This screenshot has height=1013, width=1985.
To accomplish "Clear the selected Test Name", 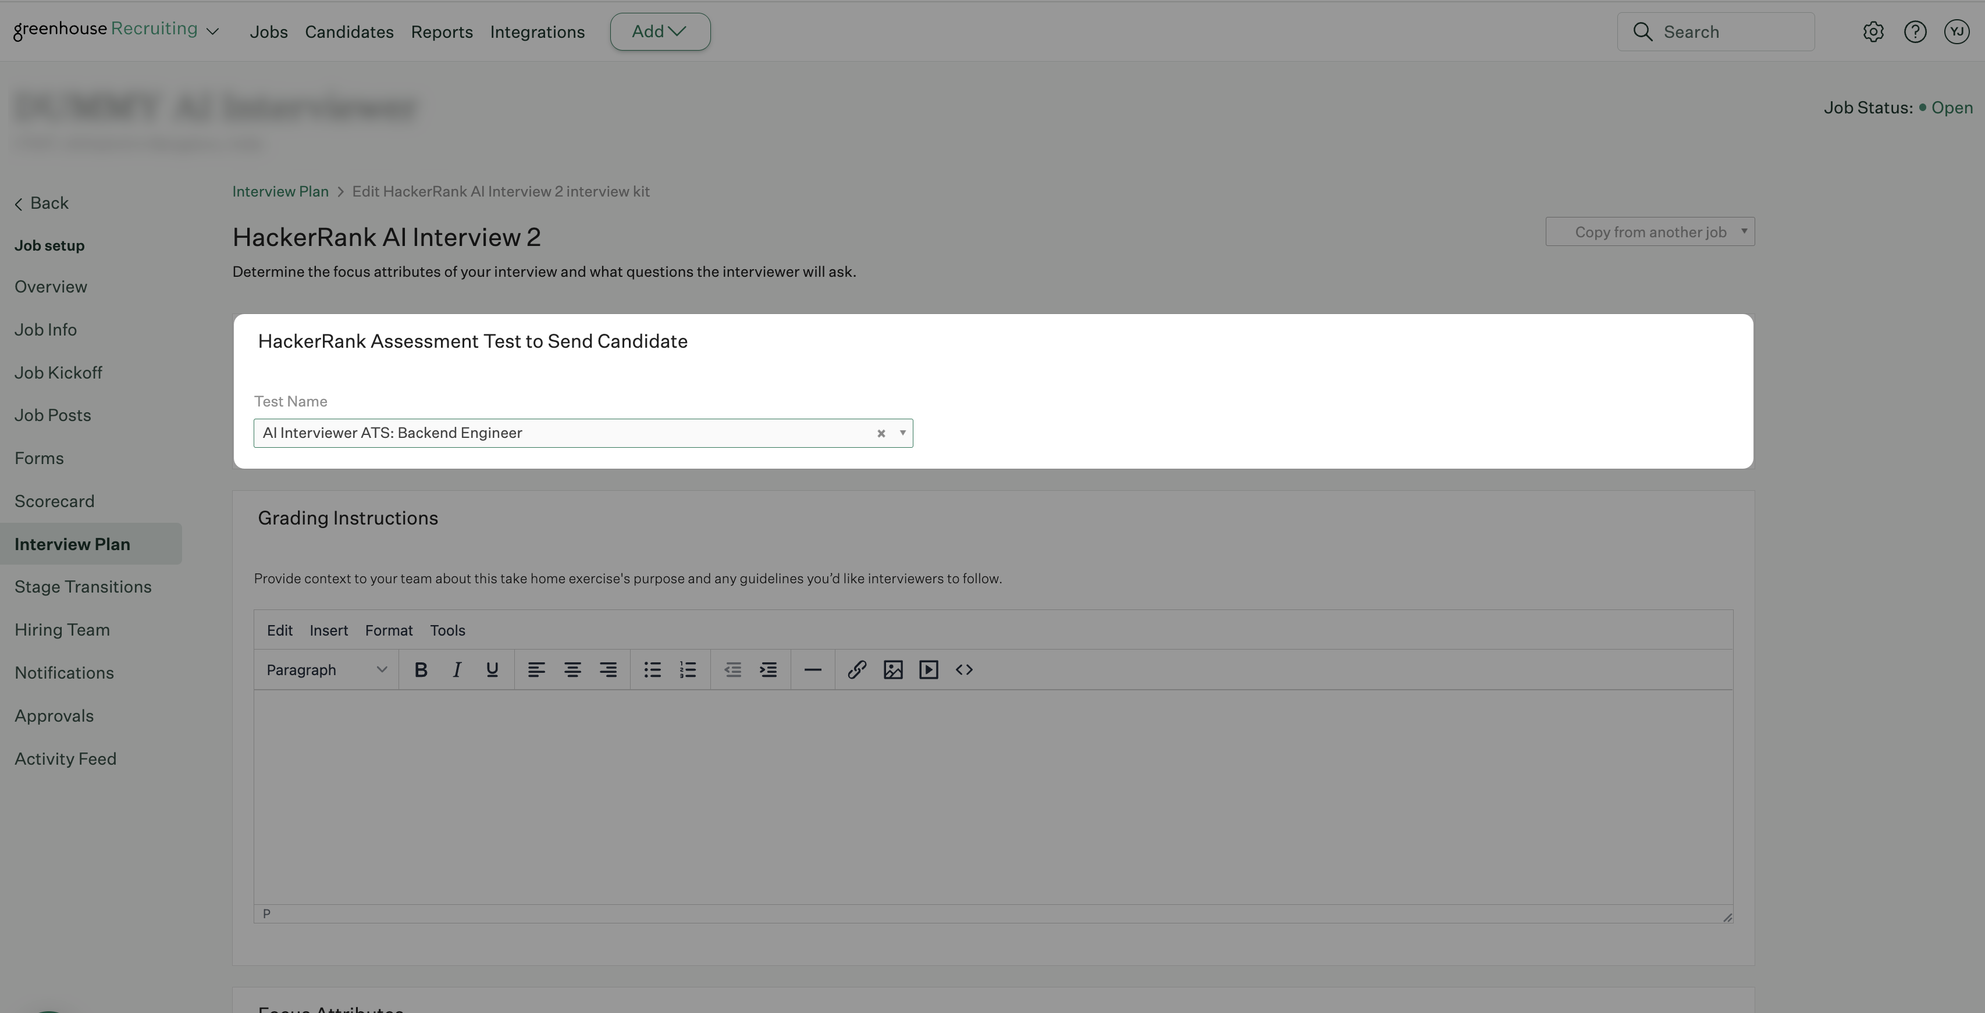I will pyautogui.click(x=881, y=434).
